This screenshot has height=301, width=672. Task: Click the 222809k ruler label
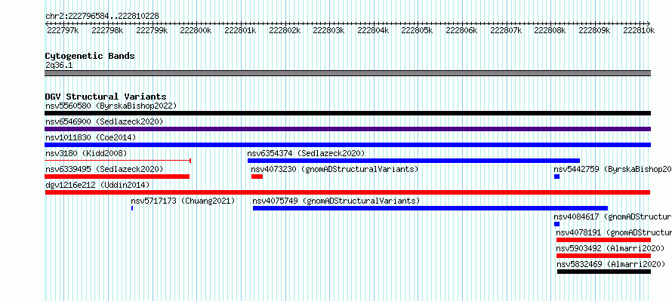pyautogui.click(x=594, y=30)
